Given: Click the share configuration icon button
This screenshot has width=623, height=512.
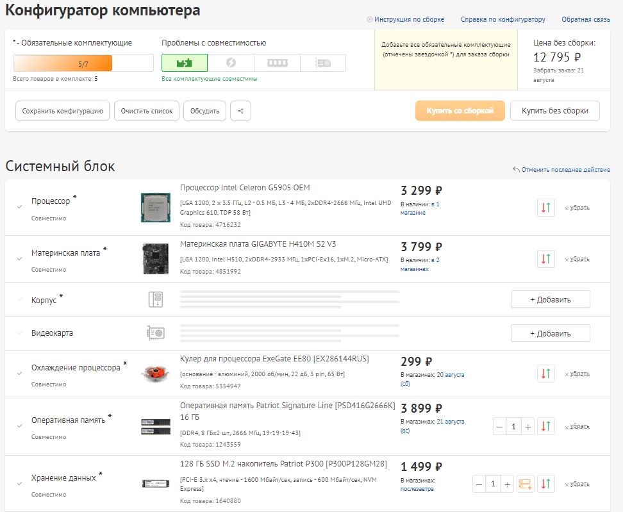Looking at the screenshot, I should pos(240,111).
